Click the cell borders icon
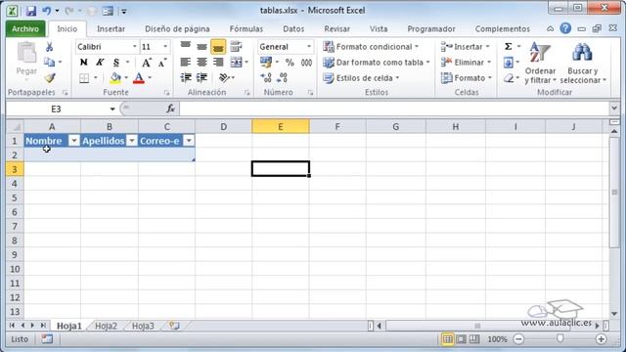 pos(84,78)
